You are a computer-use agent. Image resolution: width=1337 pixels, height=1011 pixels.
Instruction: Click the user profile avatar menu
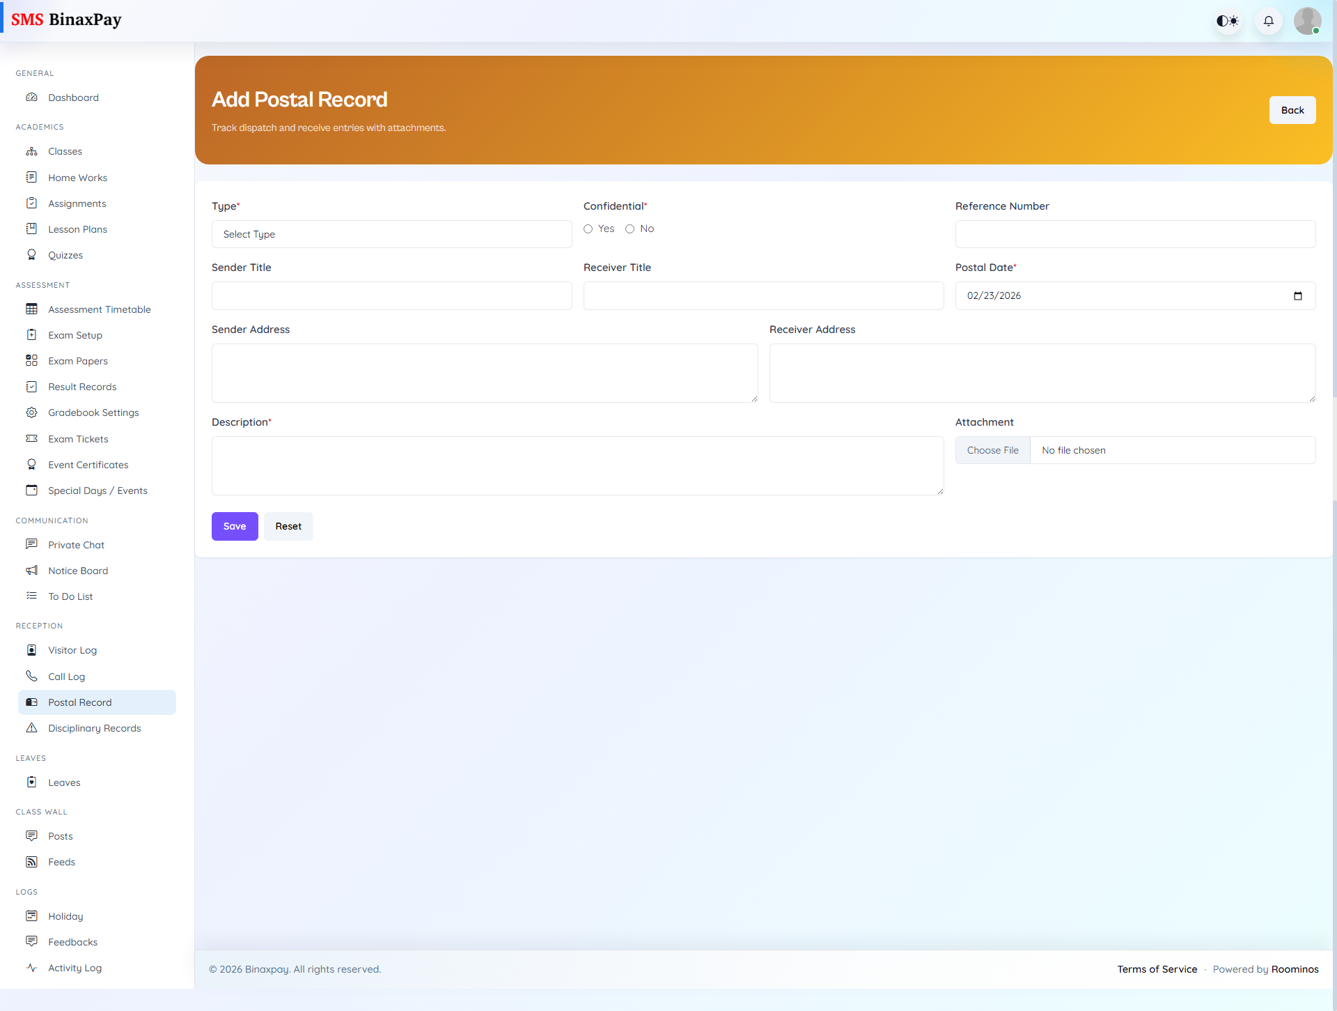click(1308, 21)
